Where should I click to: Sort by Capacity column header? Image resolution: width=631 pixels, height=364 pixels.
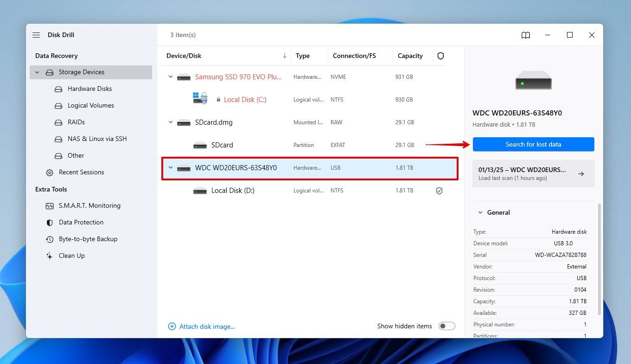(x=410, y=56)
